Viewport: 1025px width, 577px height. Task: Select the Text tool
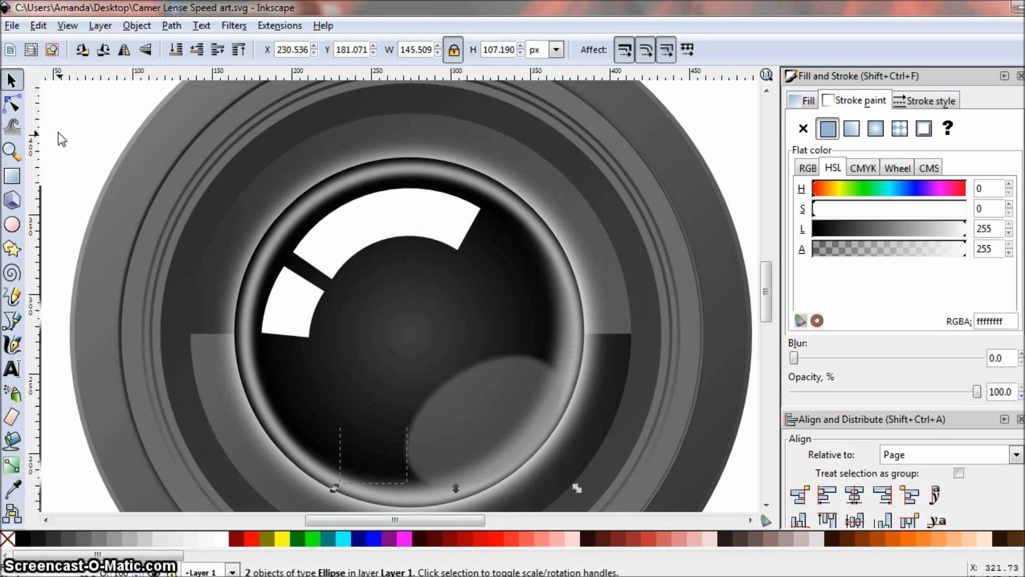tap(12, 369)
